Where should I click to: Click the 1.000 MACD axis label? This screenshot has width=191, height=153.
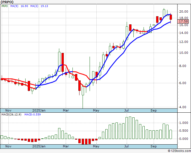pos(184,123)
